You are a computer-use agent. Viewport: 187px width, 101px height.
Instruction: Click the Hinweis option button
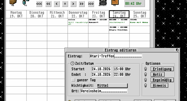coord(159,85)
